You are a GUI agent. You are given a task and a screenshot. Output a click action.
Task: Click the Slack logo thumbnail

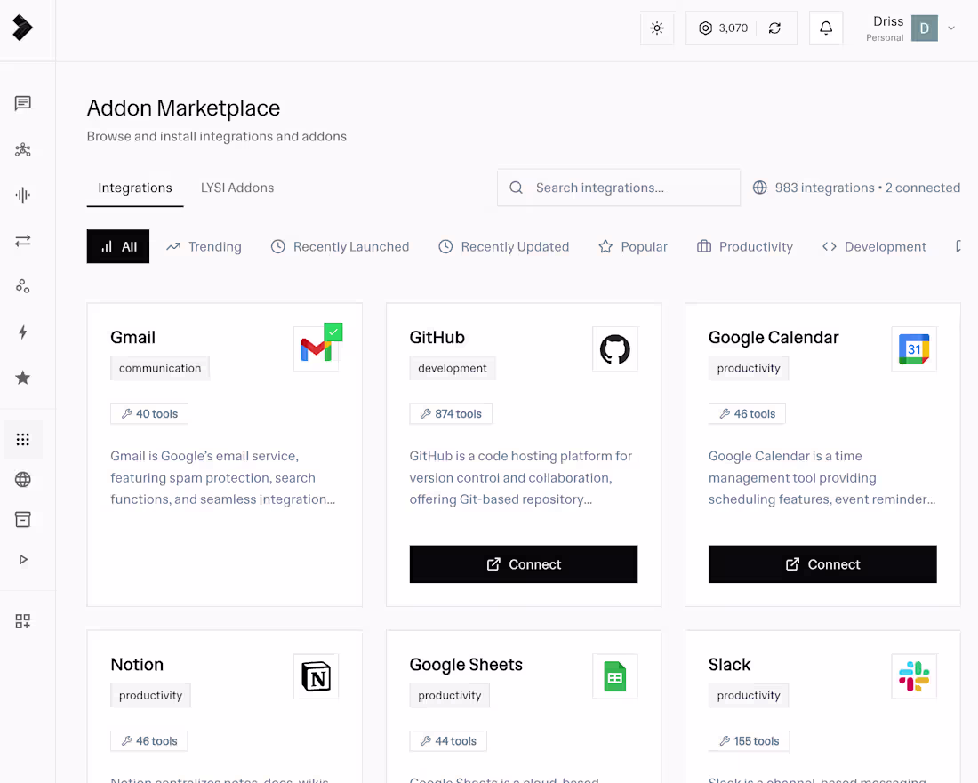click(914, 676)
